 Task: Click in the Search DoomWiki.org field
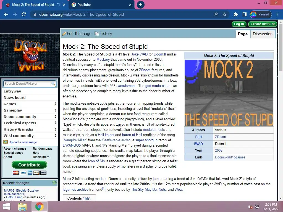(27, 84)
